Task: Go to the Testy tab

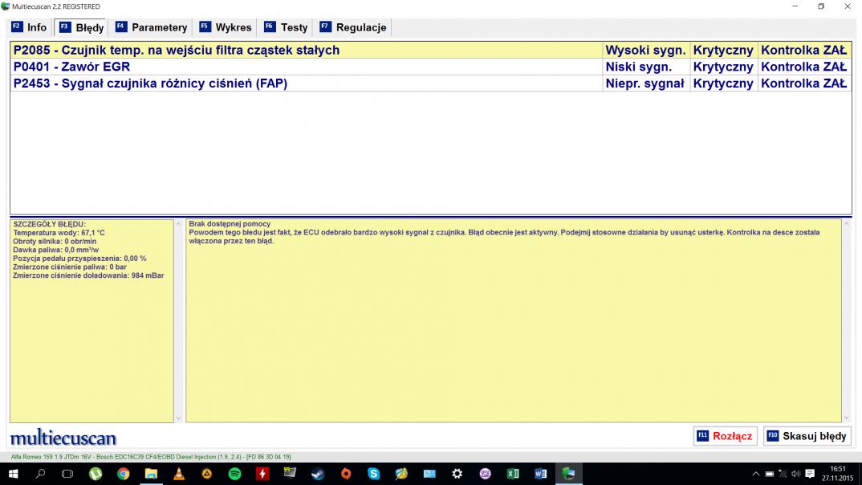Action: coord(286,27)
